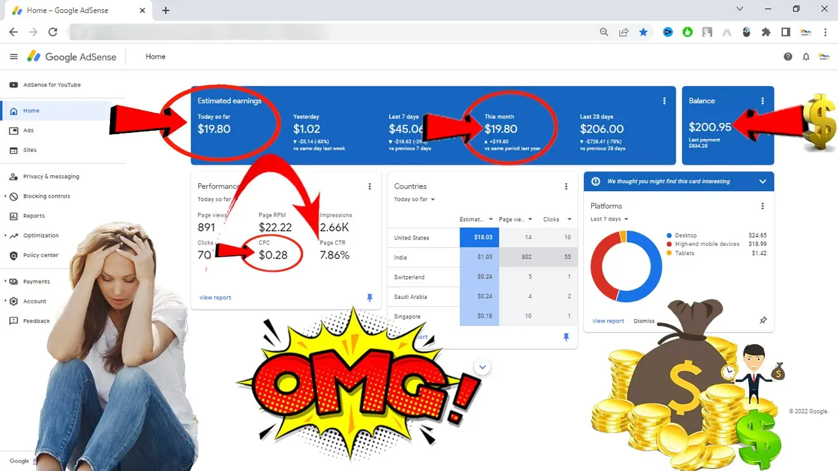This screenshot has width=838, height=471.
Task: Open Countries 'Today so far' date dropdown
Action: point(414,200)
